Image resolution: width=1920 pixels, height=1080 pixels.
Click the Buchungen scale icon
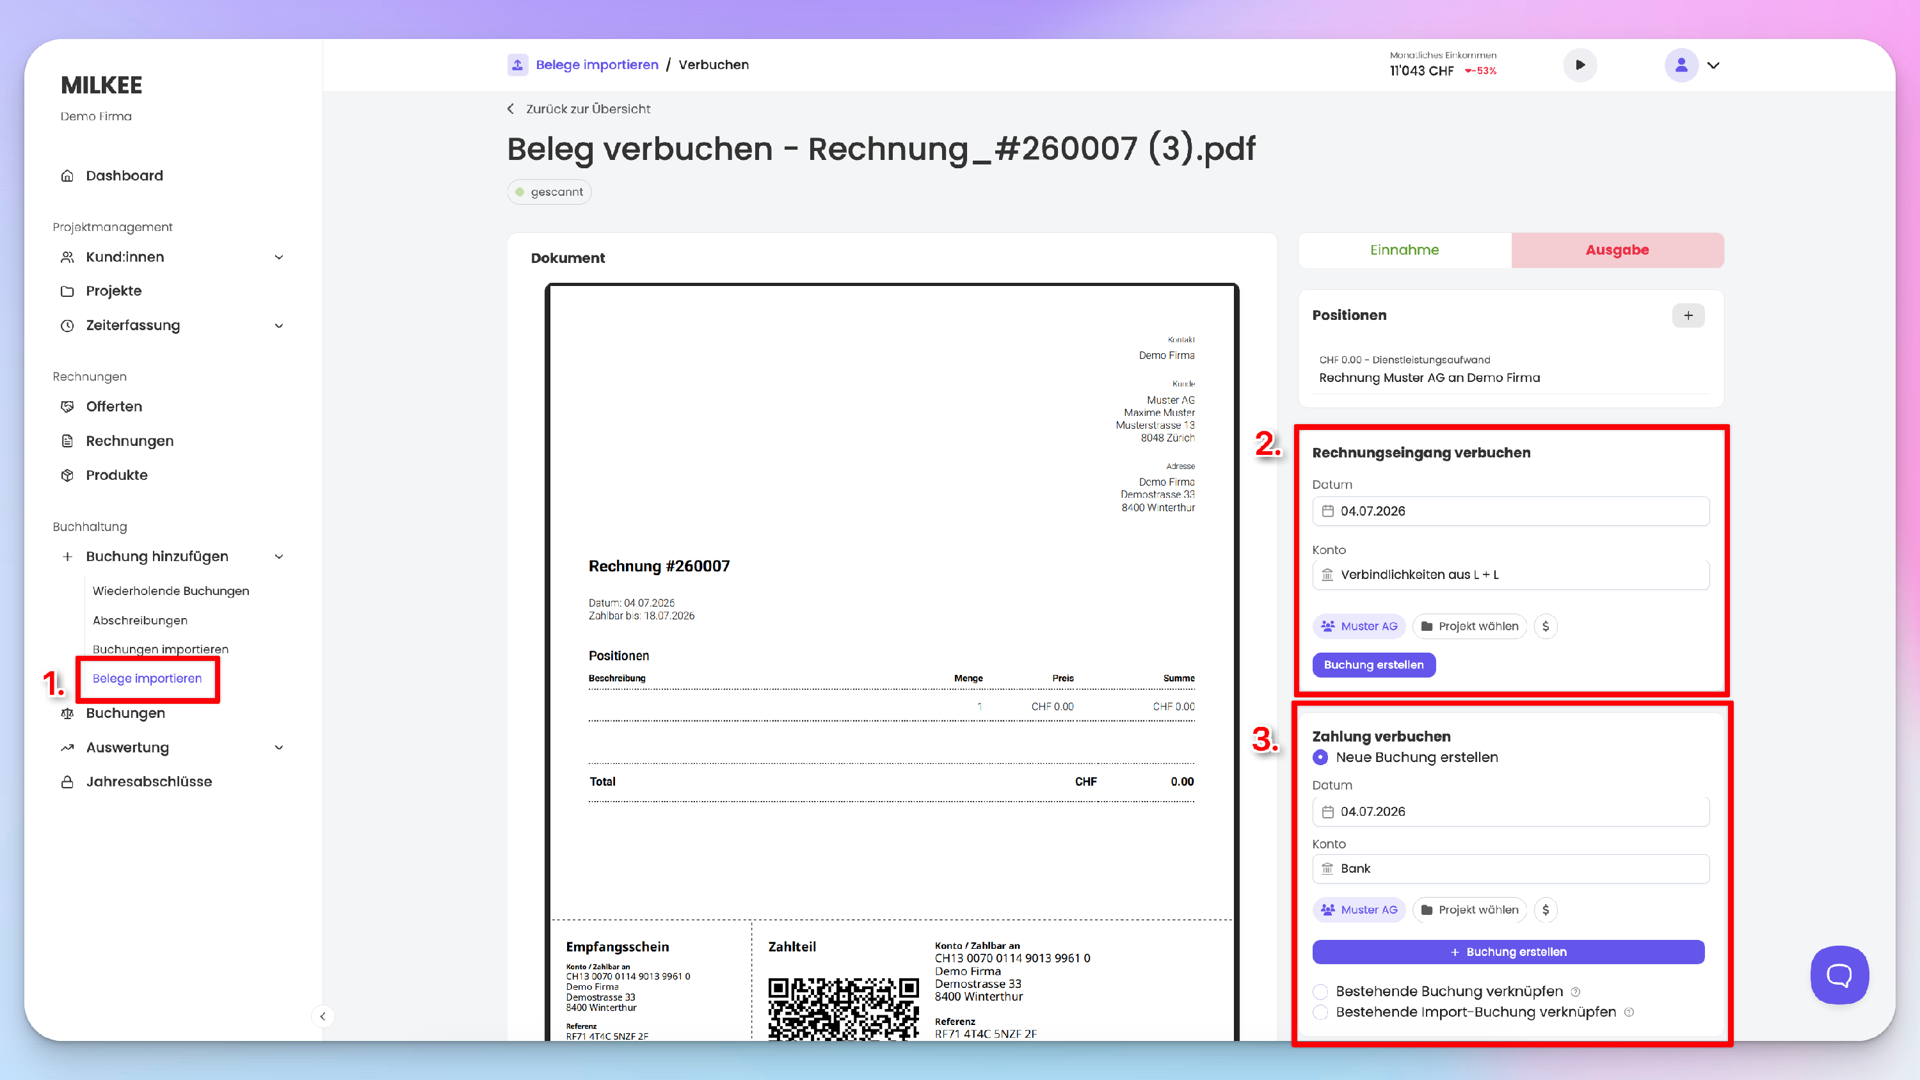pyautogui.click(x=67, y=713)
